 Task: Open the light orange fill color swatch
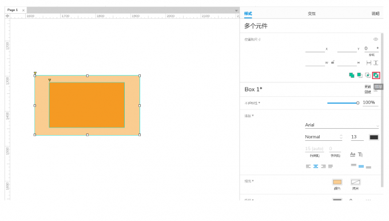pos(337,182)
